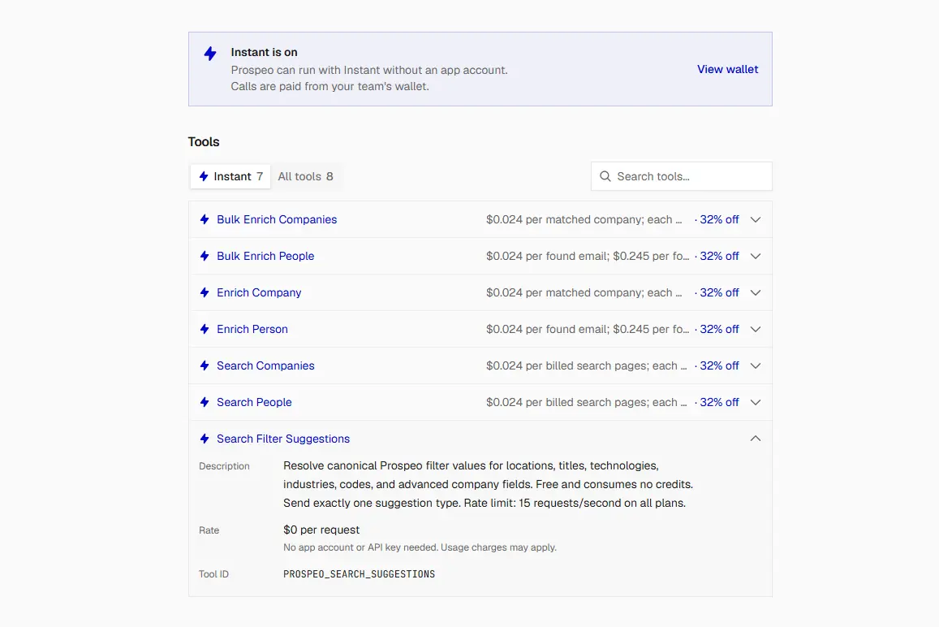This screenshot has height=627, width=939.
Task: Focus the Search tools input field
Action: coord(682,176)
